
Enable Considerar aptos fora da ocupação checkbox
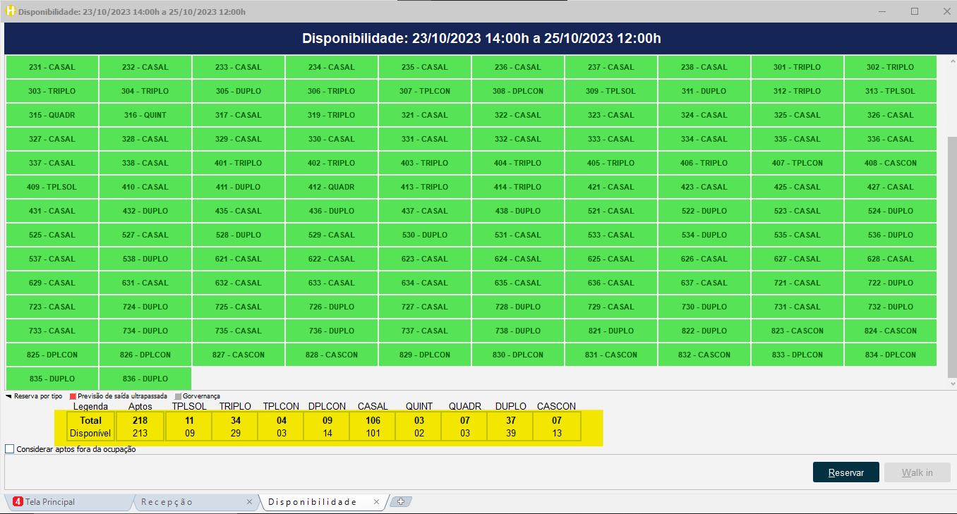coord(10,449)
